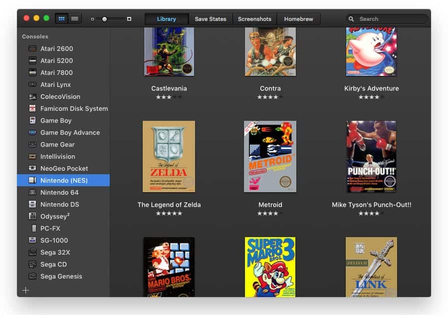Viewport: 448px width, 322px height.
Task: Click Castlevania's star rating
Action: (x=169, y=97)
